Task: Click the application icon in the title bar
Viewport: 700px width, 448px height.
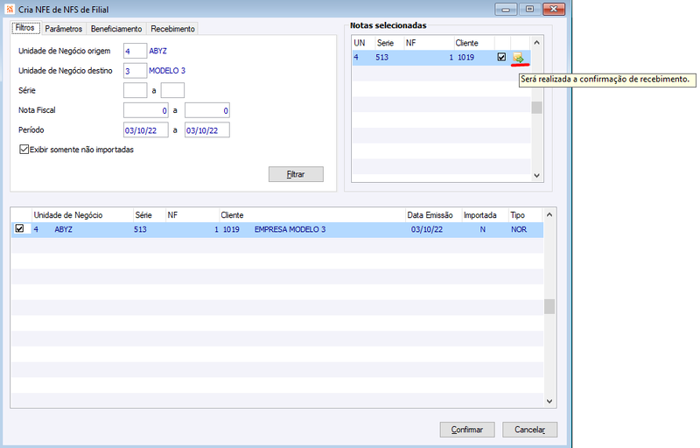Action: [10, 10]
